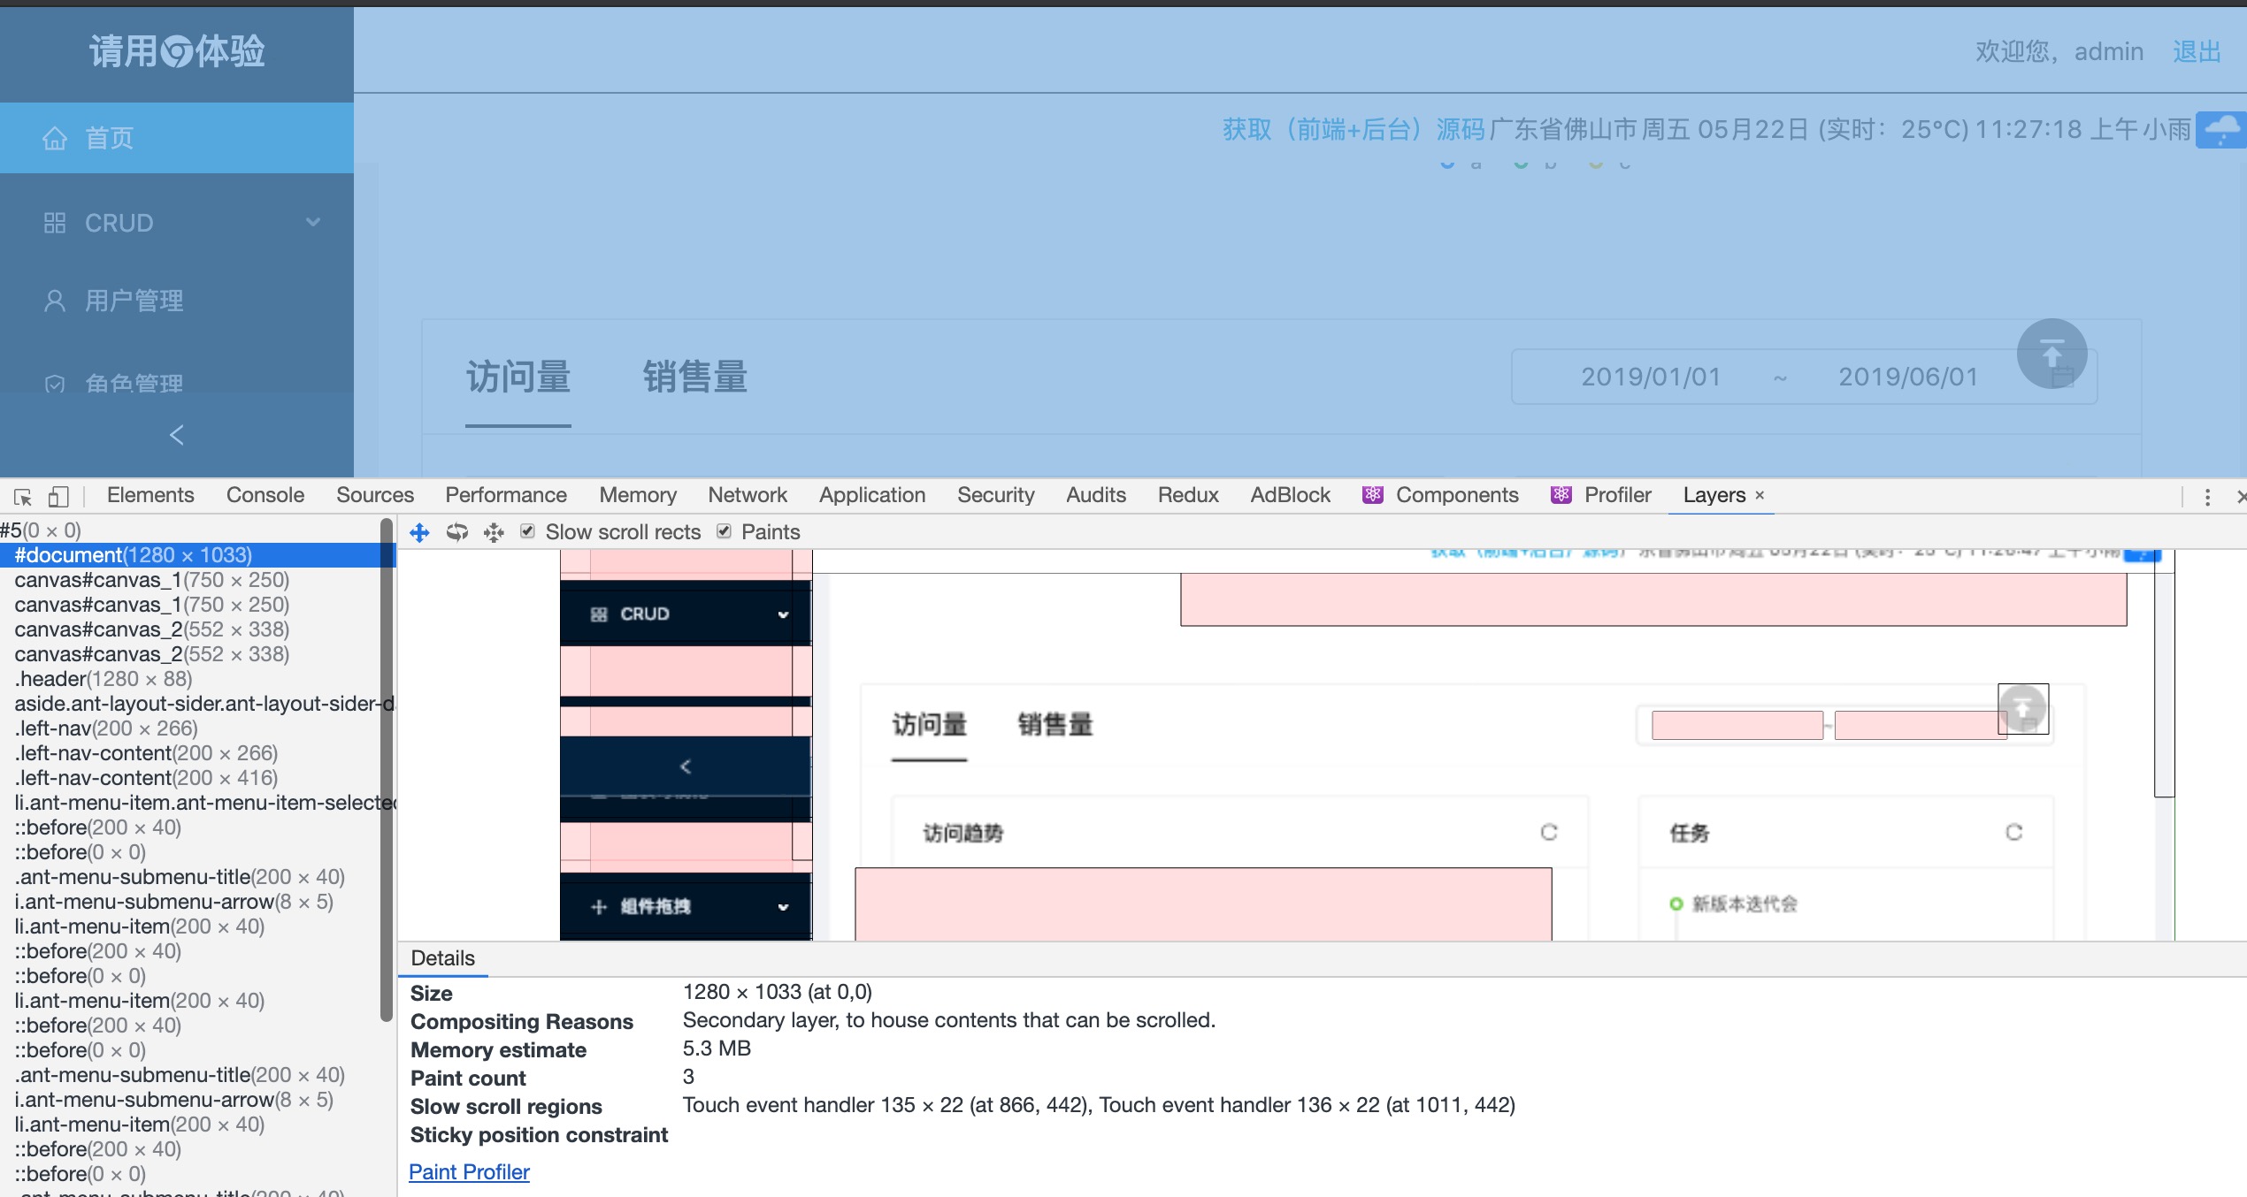
Task: Click the start date 2019/01/01 field
Action: [x=1651, y=377]
